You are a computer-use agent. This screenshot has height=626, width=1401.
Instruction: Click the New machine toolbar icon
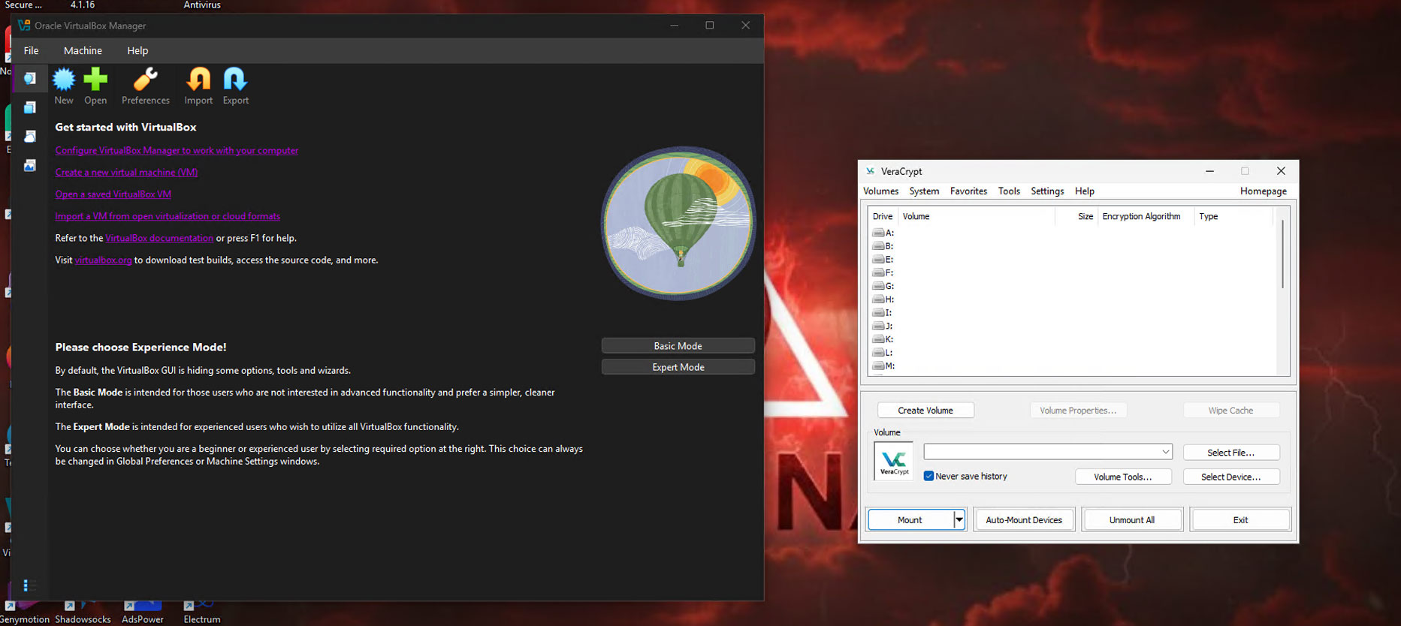click(64, 80)
